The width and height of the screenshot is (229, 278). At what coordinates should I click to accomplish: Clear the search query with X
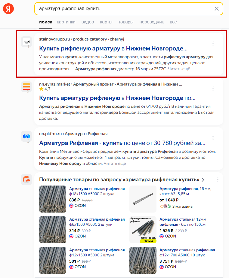216,9
